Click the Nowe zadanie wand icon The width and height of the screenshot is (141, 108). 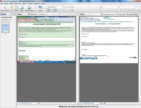click(x=5, y=8)
